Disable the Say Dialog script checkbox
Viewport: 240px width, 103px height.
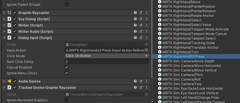coord(15,19)
